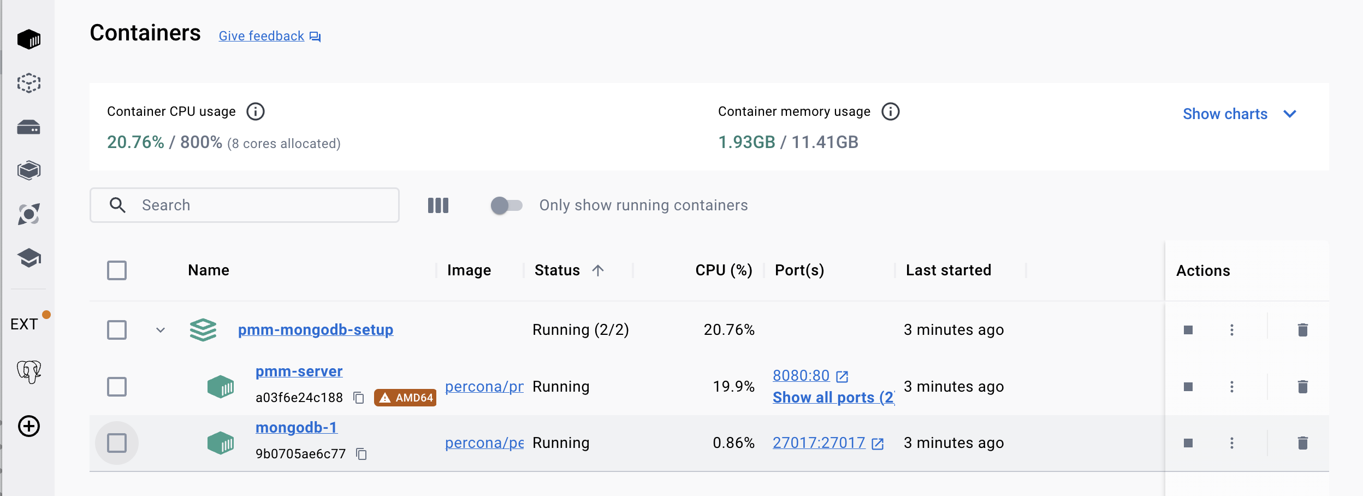Open Volumes view in sidebar

pyautogui.click(x=29, y=127)
